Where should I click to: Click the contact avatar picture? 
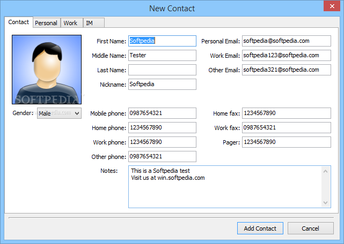click(47, 70)
